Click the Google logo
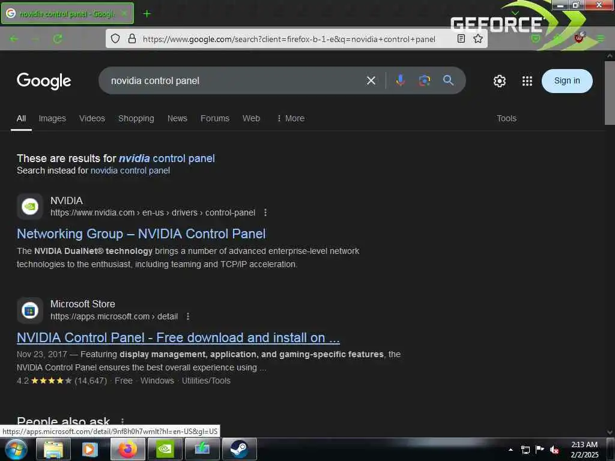Screen dimensions: 615x461 (x=44, y=81)
